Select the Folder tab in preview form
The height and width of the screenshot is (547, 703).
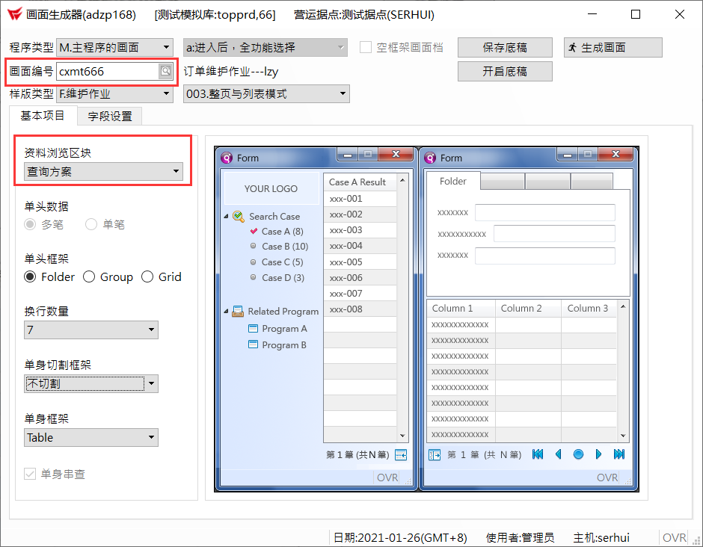pyautogui.click(x=452, y=181)
